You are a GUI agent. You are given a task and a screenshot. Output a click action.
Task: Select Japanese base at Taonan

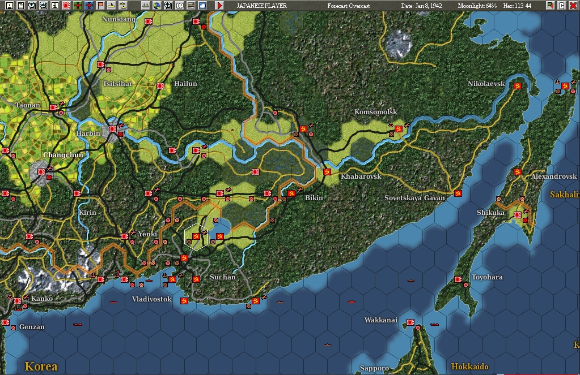point(53,107)
